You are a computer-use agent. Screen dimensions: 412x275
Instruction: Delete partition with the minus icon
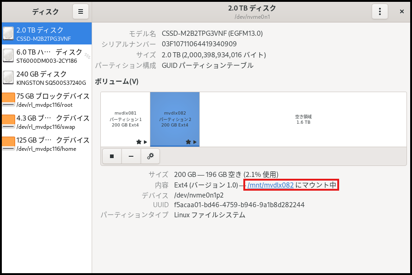pos(131,156)
